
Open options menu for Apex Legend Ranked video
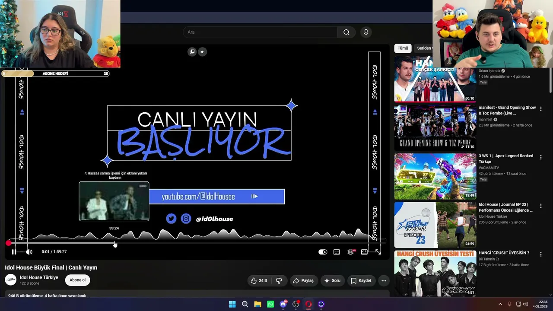point(540,157)
